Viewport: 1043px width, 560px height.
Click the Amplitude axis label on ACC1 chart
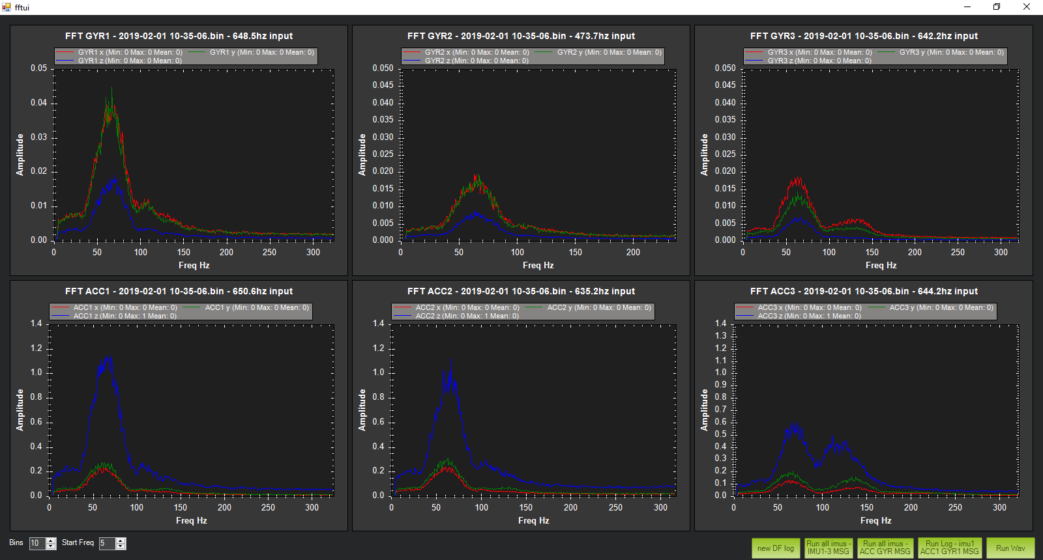[20, 410]
